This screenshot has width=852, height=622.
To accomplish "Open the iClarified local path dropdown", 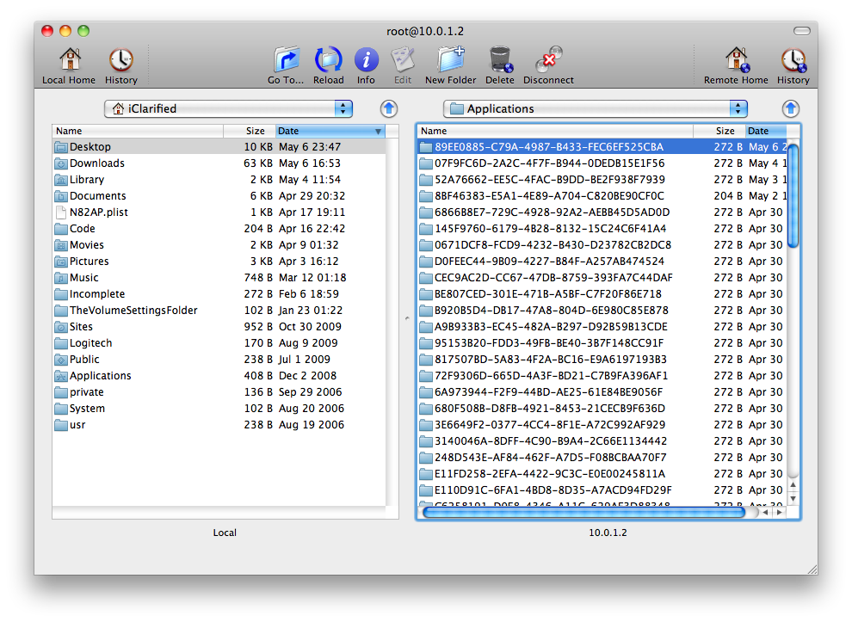I will tap(229, 108).
